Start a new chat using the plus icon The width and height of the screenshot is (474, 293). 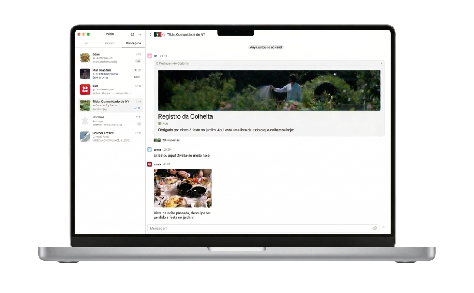140,34
